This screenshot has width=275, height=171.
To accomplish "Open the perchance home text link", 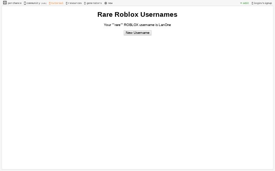I will (15, 3).
